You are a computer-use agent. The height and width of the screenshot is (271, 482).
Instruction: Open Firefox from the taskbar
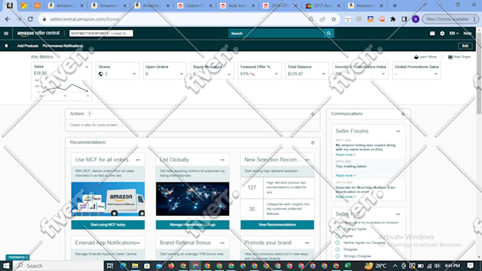click(171, 266)
